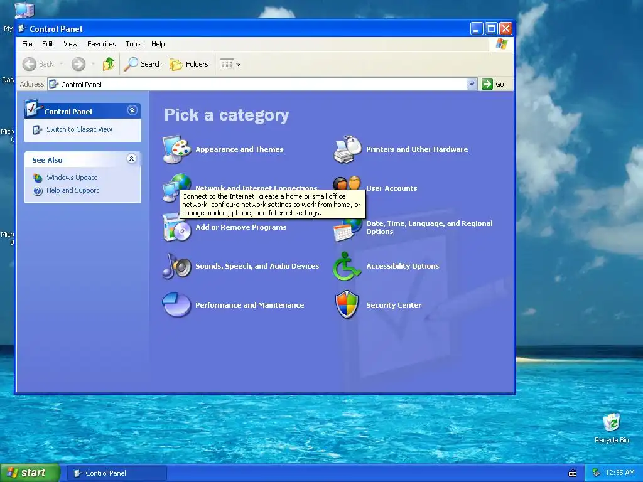Click the Recycle Bin desktop icon
Image resolution: width=643 pixels, height=482 pixels.
pyautogui.click(x=612, y=422)
